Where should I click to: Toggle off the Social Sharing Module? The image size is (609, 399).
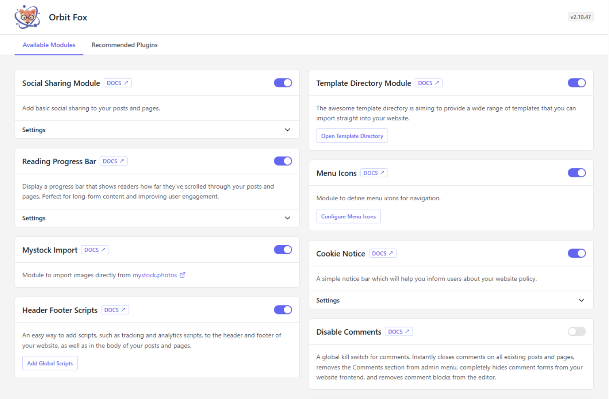coord(283,83)
